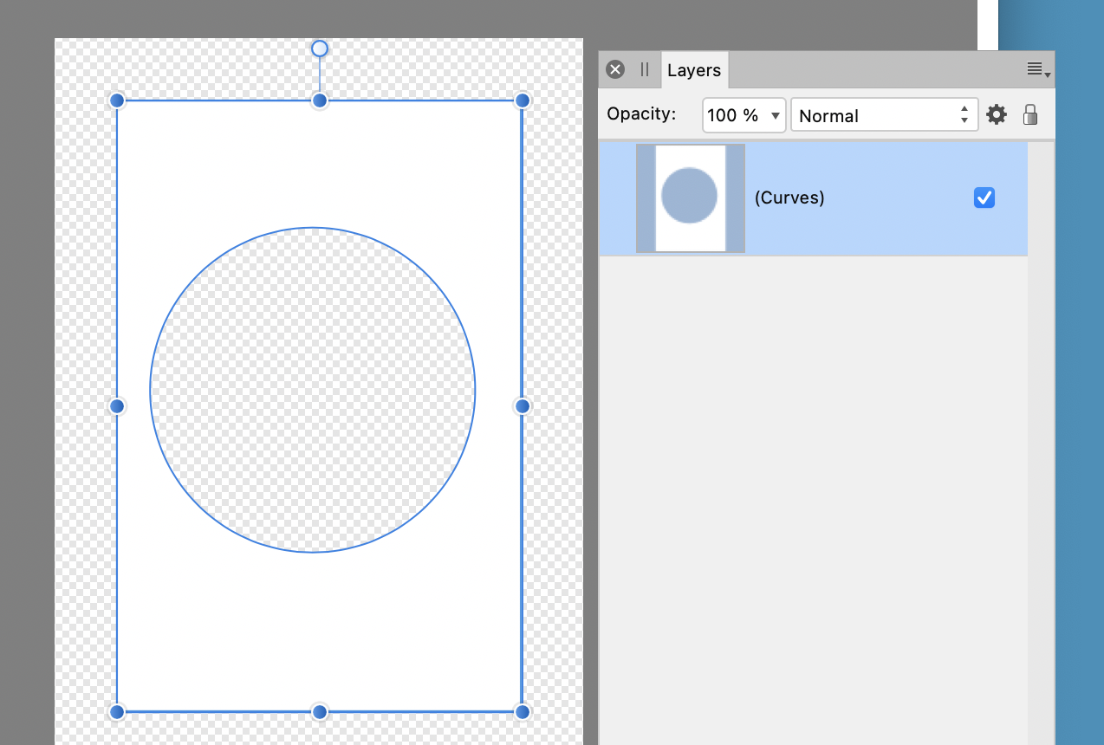Viewport: 1104px width, 745px height.
Task: Click the Layers panel vertical scrollbar track
Action: pos(1041,443)
